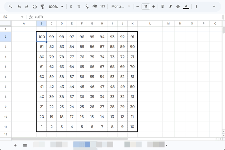225x150 pixels.
Task: Activate the paint format tool
Action: (x=42, y=6)
